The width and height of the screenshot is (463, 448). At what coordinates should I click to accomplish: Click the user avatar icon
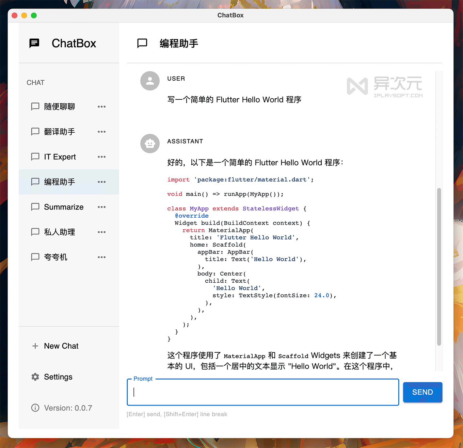point(150,81)
